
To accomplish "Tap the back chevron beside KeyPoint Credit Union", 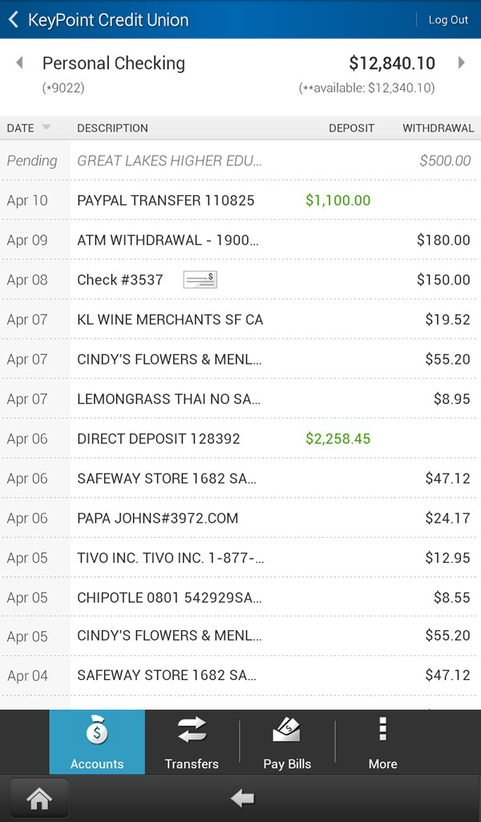I will click(14, 20).
